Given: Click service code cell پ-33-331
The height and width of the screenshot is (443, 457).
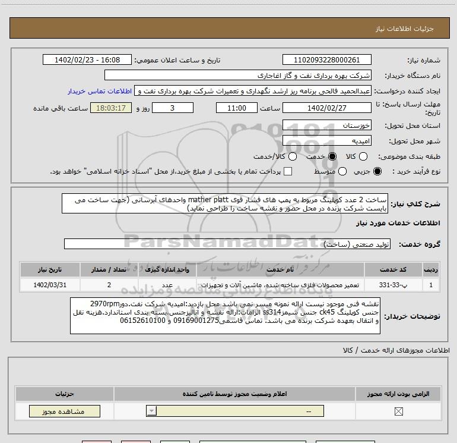Looking at the screenshot, I should click(x=393, y=285).
